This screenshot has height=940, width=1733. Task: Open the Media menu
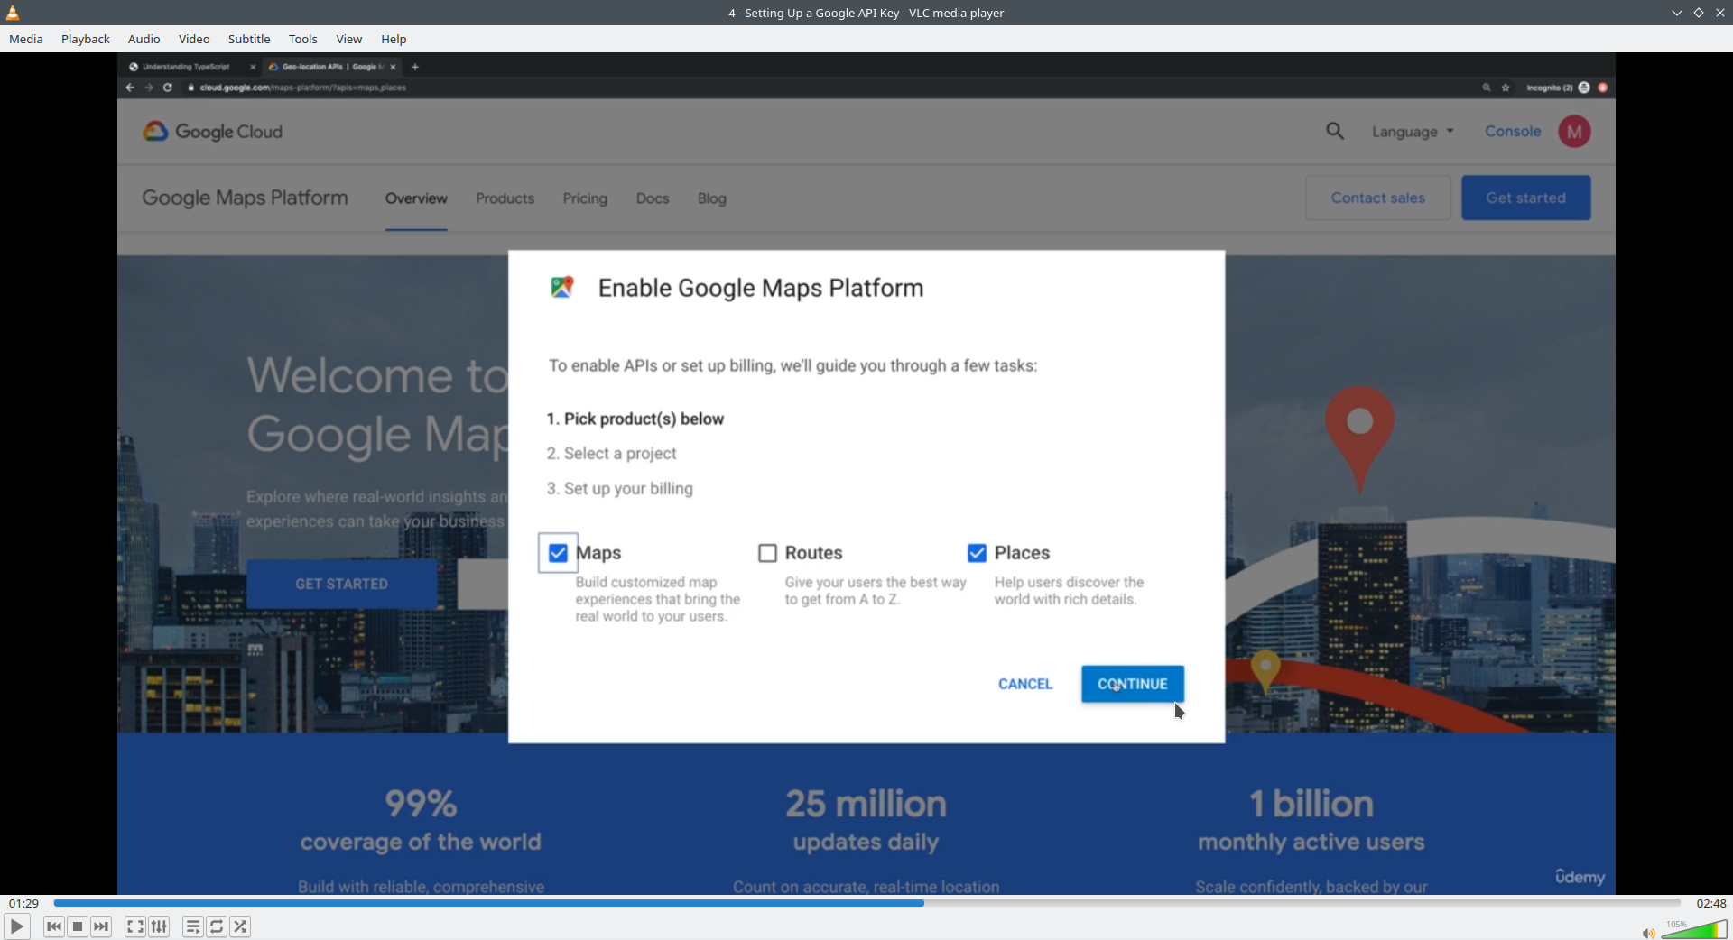tap(26, 39)
